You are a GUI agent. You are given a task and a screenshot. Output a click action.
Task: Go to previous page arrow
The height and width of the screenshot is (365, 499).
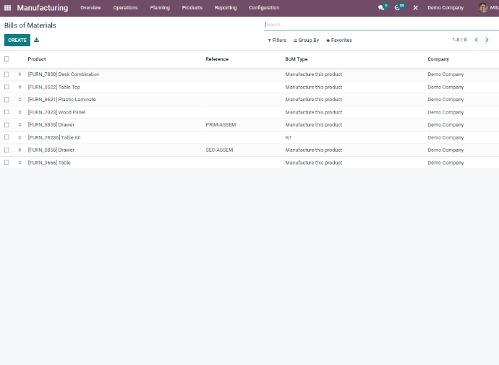[476, 40]
